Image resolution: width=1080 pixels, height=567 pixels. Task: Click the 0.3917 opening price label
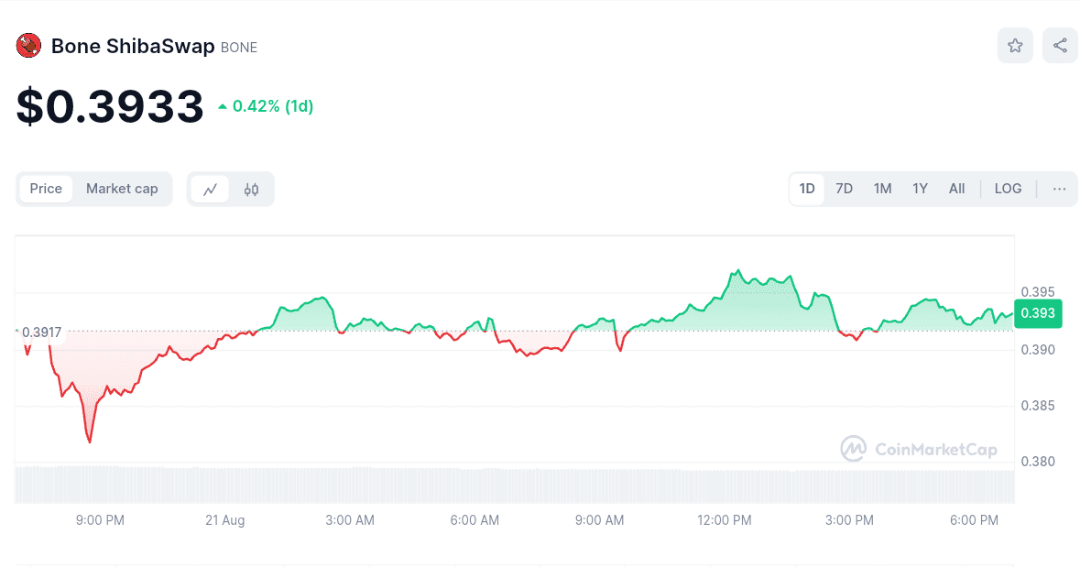click(41, 333)
